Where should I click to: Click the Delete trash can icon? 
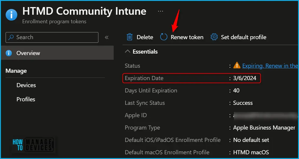(x=130, y=37)
